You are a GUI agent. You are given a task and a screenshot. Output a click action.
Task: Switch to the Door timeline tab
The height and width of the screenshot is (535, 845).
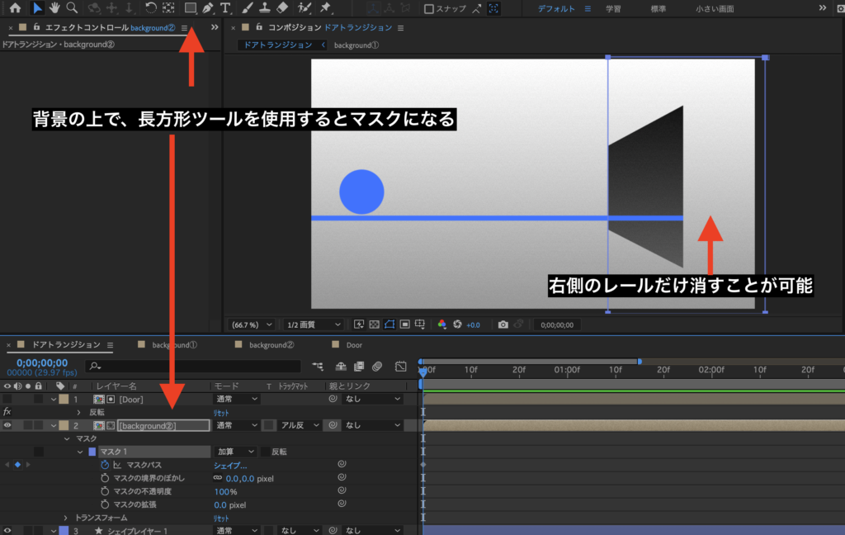[x=354, y=345]
